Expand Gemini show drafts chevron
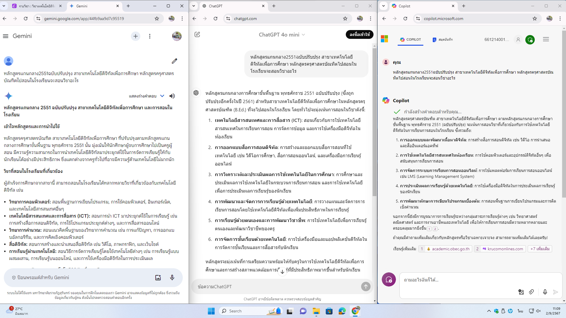566x318 pixels. (162, 96)
